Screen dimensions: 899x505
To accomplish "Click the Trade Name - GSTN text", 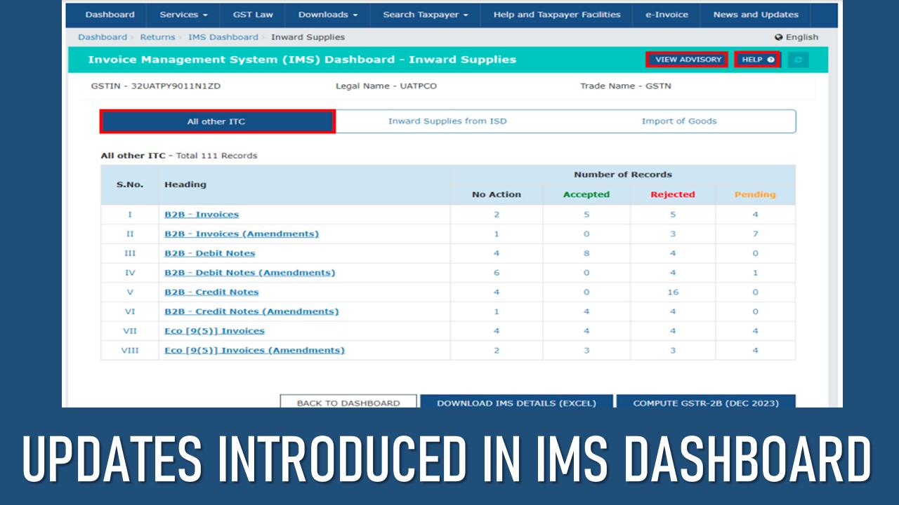I will pos(626,86).
